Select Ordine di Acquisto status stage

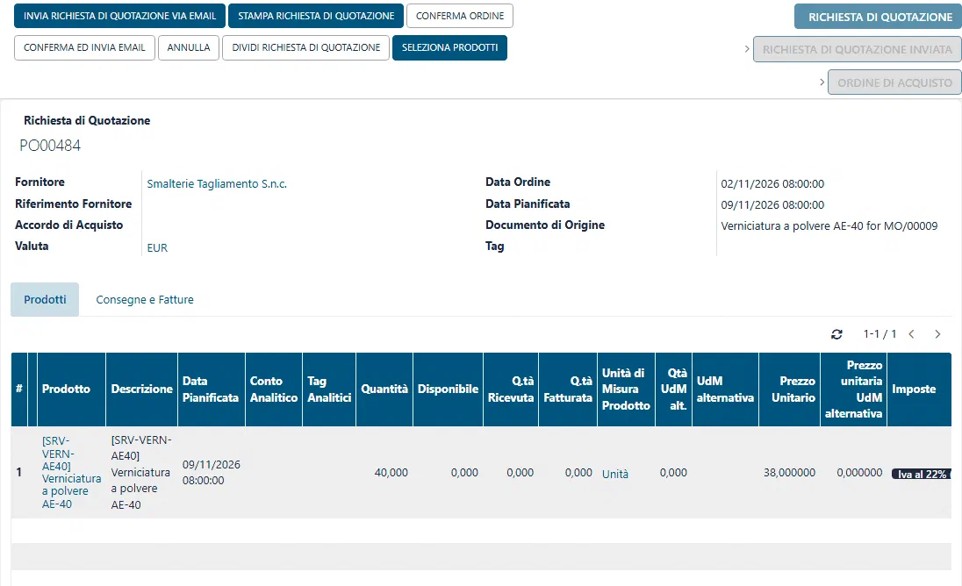tap(894, 82)
